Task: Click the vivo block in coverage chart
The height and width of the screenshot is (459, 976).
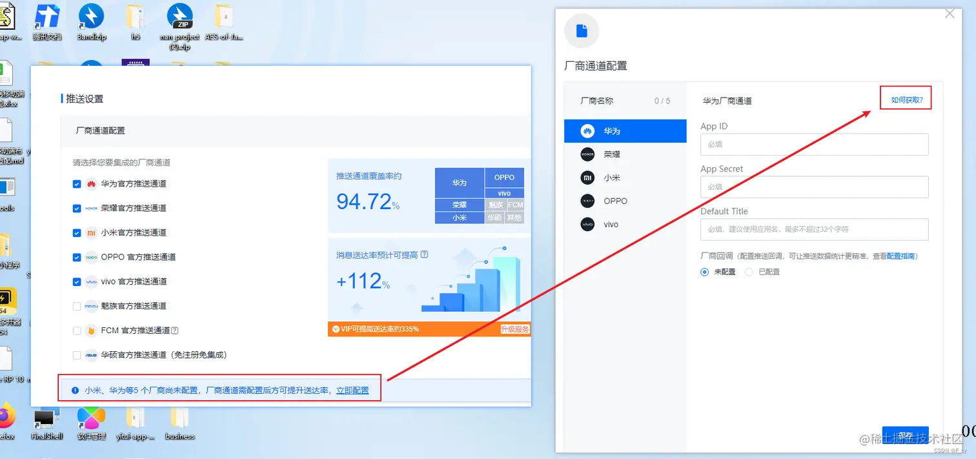Action: click(504, 193)
